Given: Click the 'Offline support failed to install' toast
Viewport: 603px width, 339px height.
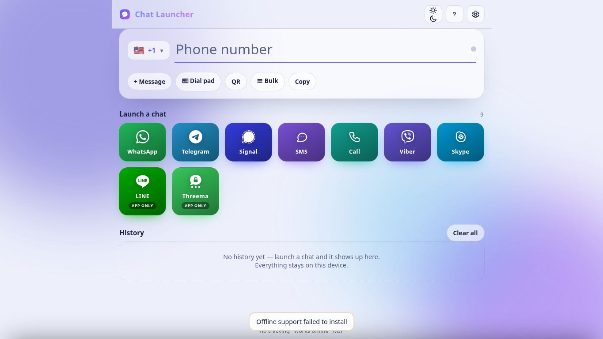Looking at the screenshot, I should [302, 322].
